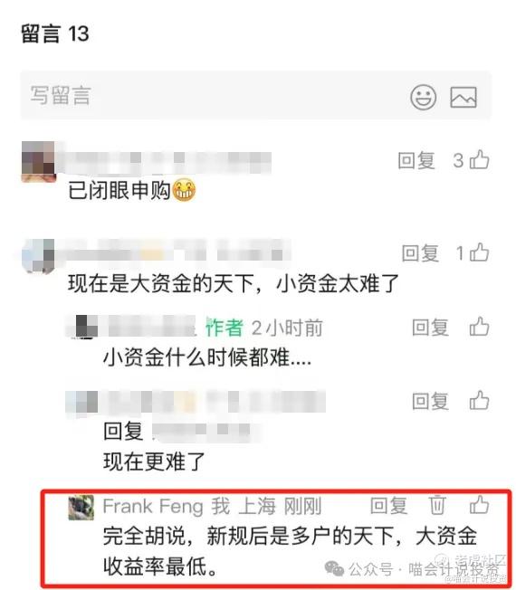Reply to the author's comment
516x590 pixels.
pyautogui.click(x=430, y=327)
